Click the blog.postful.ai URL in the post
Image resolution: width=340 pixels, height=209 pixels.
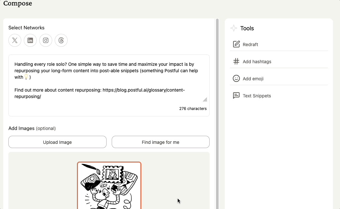[144, 90]
